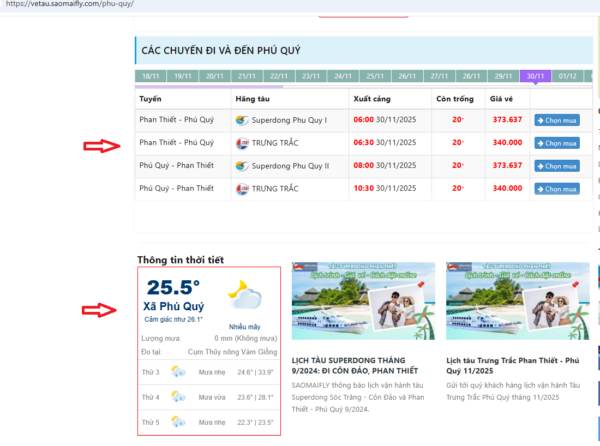Screen dimensions: 600x446
Task: Open Lịch tàu Superdong tháng 9/2024 article link
Action: tap(355, 365)
